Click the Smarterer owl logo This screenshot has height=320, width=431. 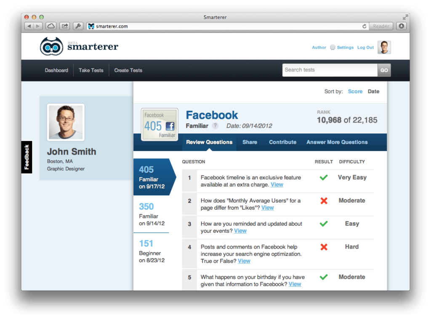[x=51, y=46]
